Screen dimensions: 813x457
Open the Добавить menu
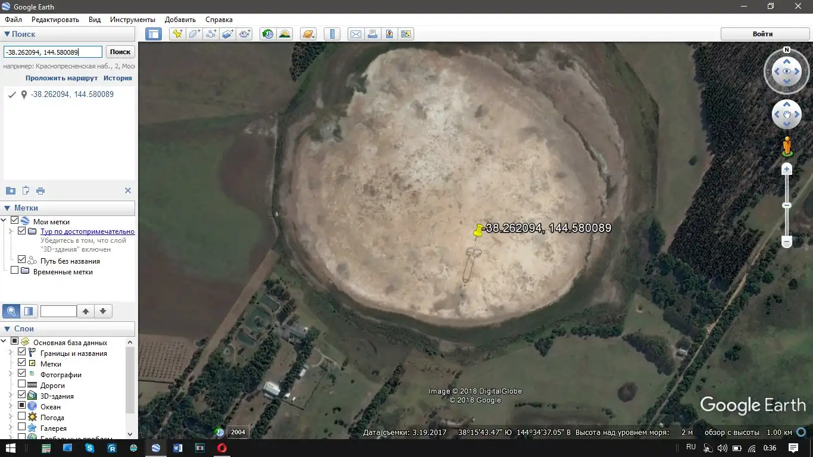click(180, 20)
